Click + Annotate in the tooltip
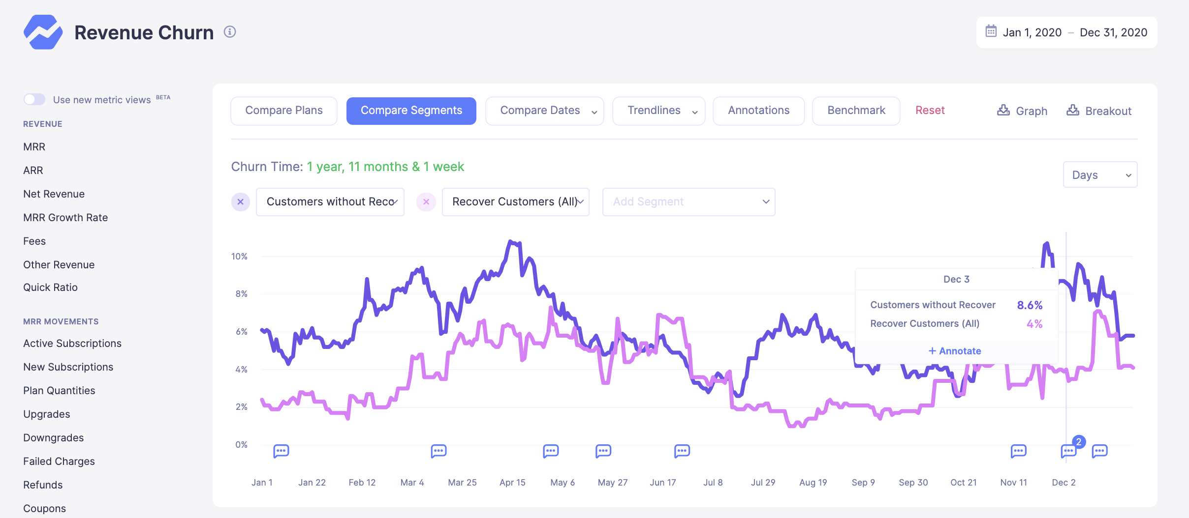This screenshot has width=1189, height=518. (x=955, y=351)
